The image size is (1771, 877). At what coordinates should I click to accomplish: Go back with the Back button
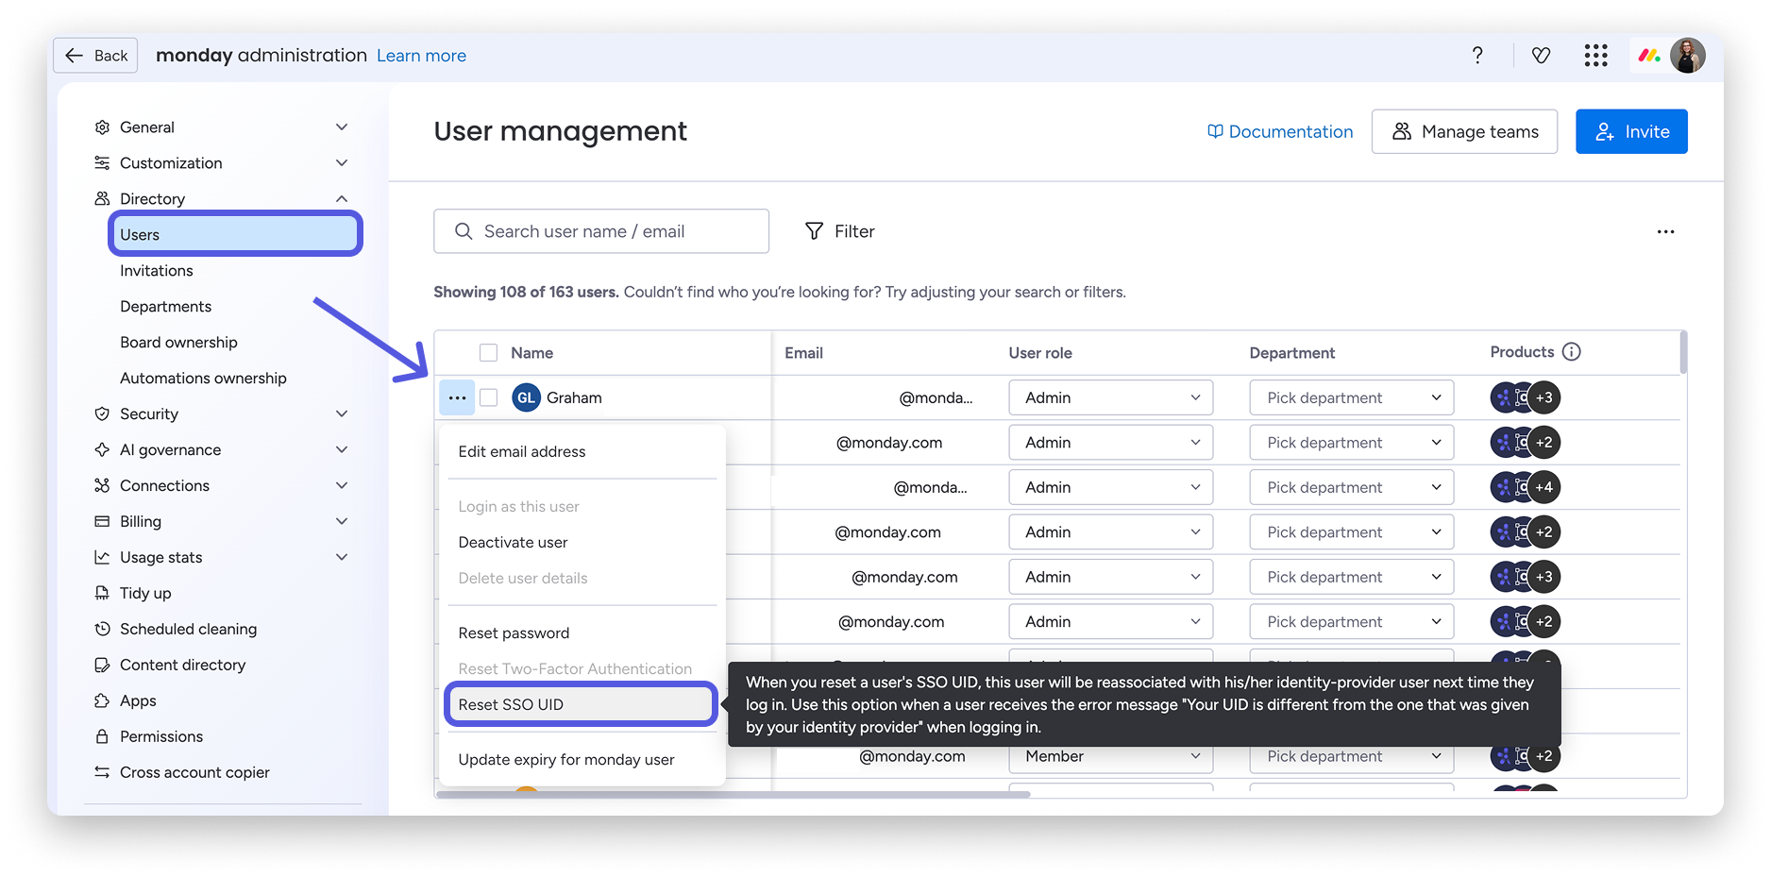[95, 56]
